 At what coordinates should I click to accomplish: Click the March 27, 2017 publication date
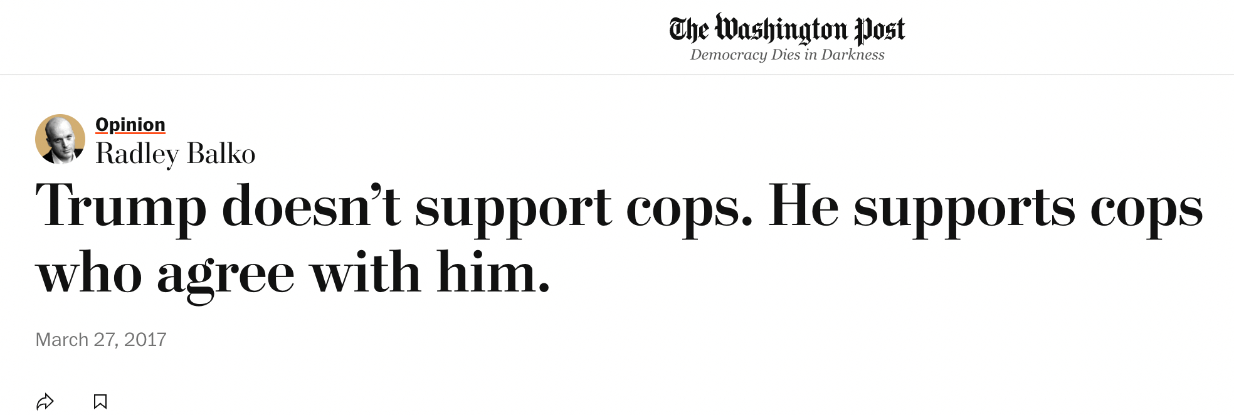[101, 340]
